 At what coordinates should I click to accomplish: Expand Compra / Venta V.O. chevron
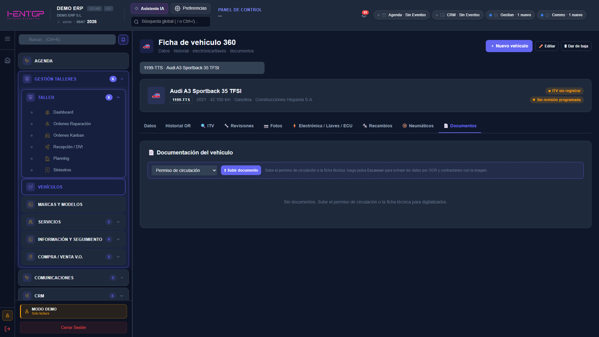point(118,257)
